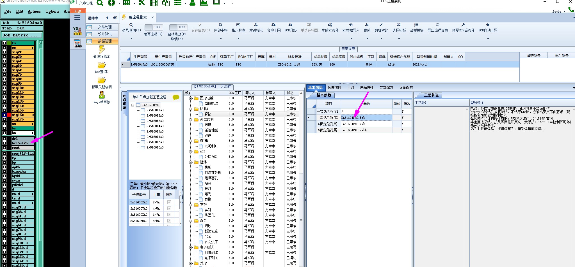Image resolution: width=575 pixels, height=267 pixels.
Task: Open the dropdown arrow under 内部审核
Action: [x=220, y=39]
